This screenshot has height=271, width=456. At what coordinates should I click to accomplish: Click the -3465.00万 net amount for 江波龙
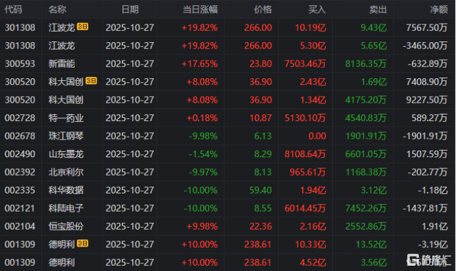425,45
